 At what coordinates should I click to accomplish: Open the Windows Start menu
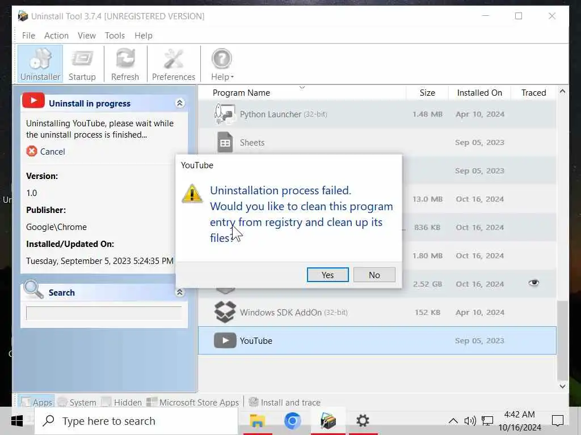tap(16, 421)
